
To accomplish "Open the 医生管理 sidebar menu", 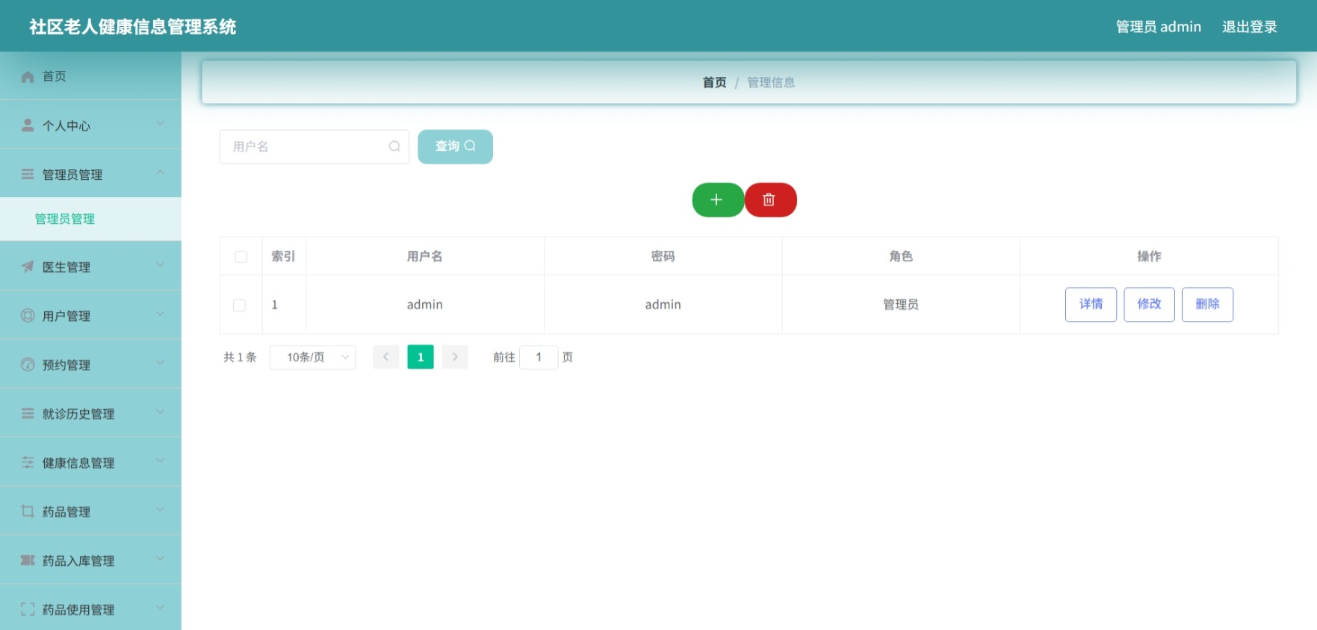I will click(90, 266).
